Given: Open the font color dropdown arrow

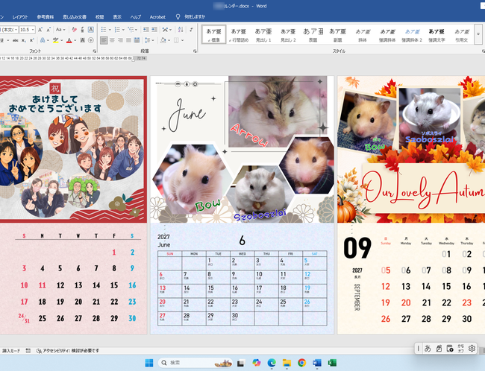Looking at the screenshot, I should 75,40.
